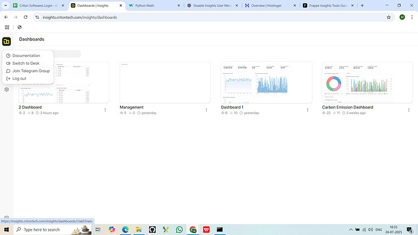Viewport: 418px width, 235px height.
Task: Open Microsoft Edge from taskbar
Action: pyautogui.click(x=125, y=230)
